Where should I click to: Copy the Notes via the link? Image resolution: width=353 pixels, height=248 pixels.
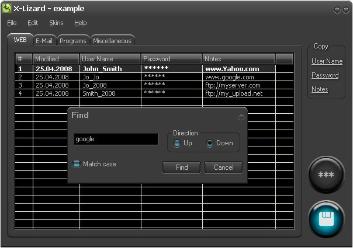coord(320,89)
